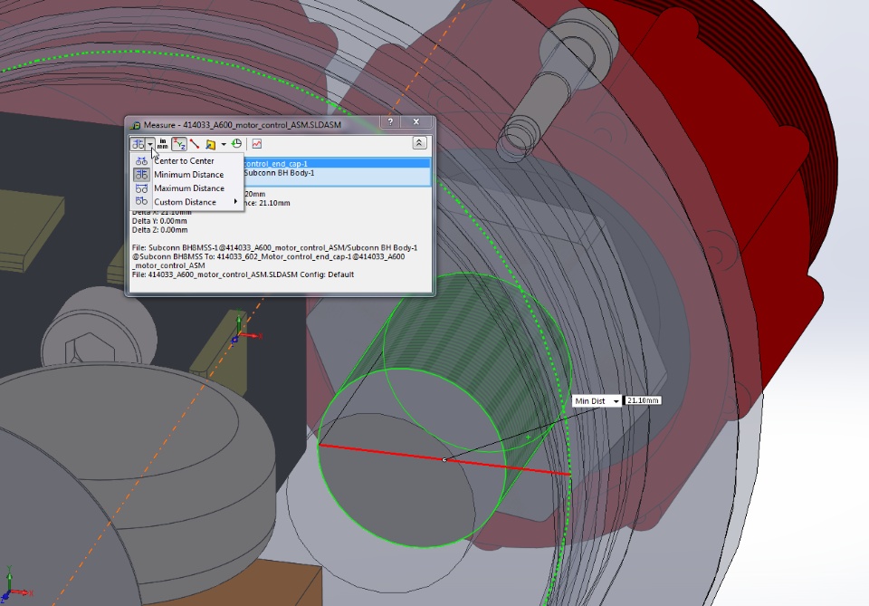Image resolution: width=869 pixels, height=606 pixels.
Task: Select the control_end_cap-1 selection list entry
Action: pos(337,164)
